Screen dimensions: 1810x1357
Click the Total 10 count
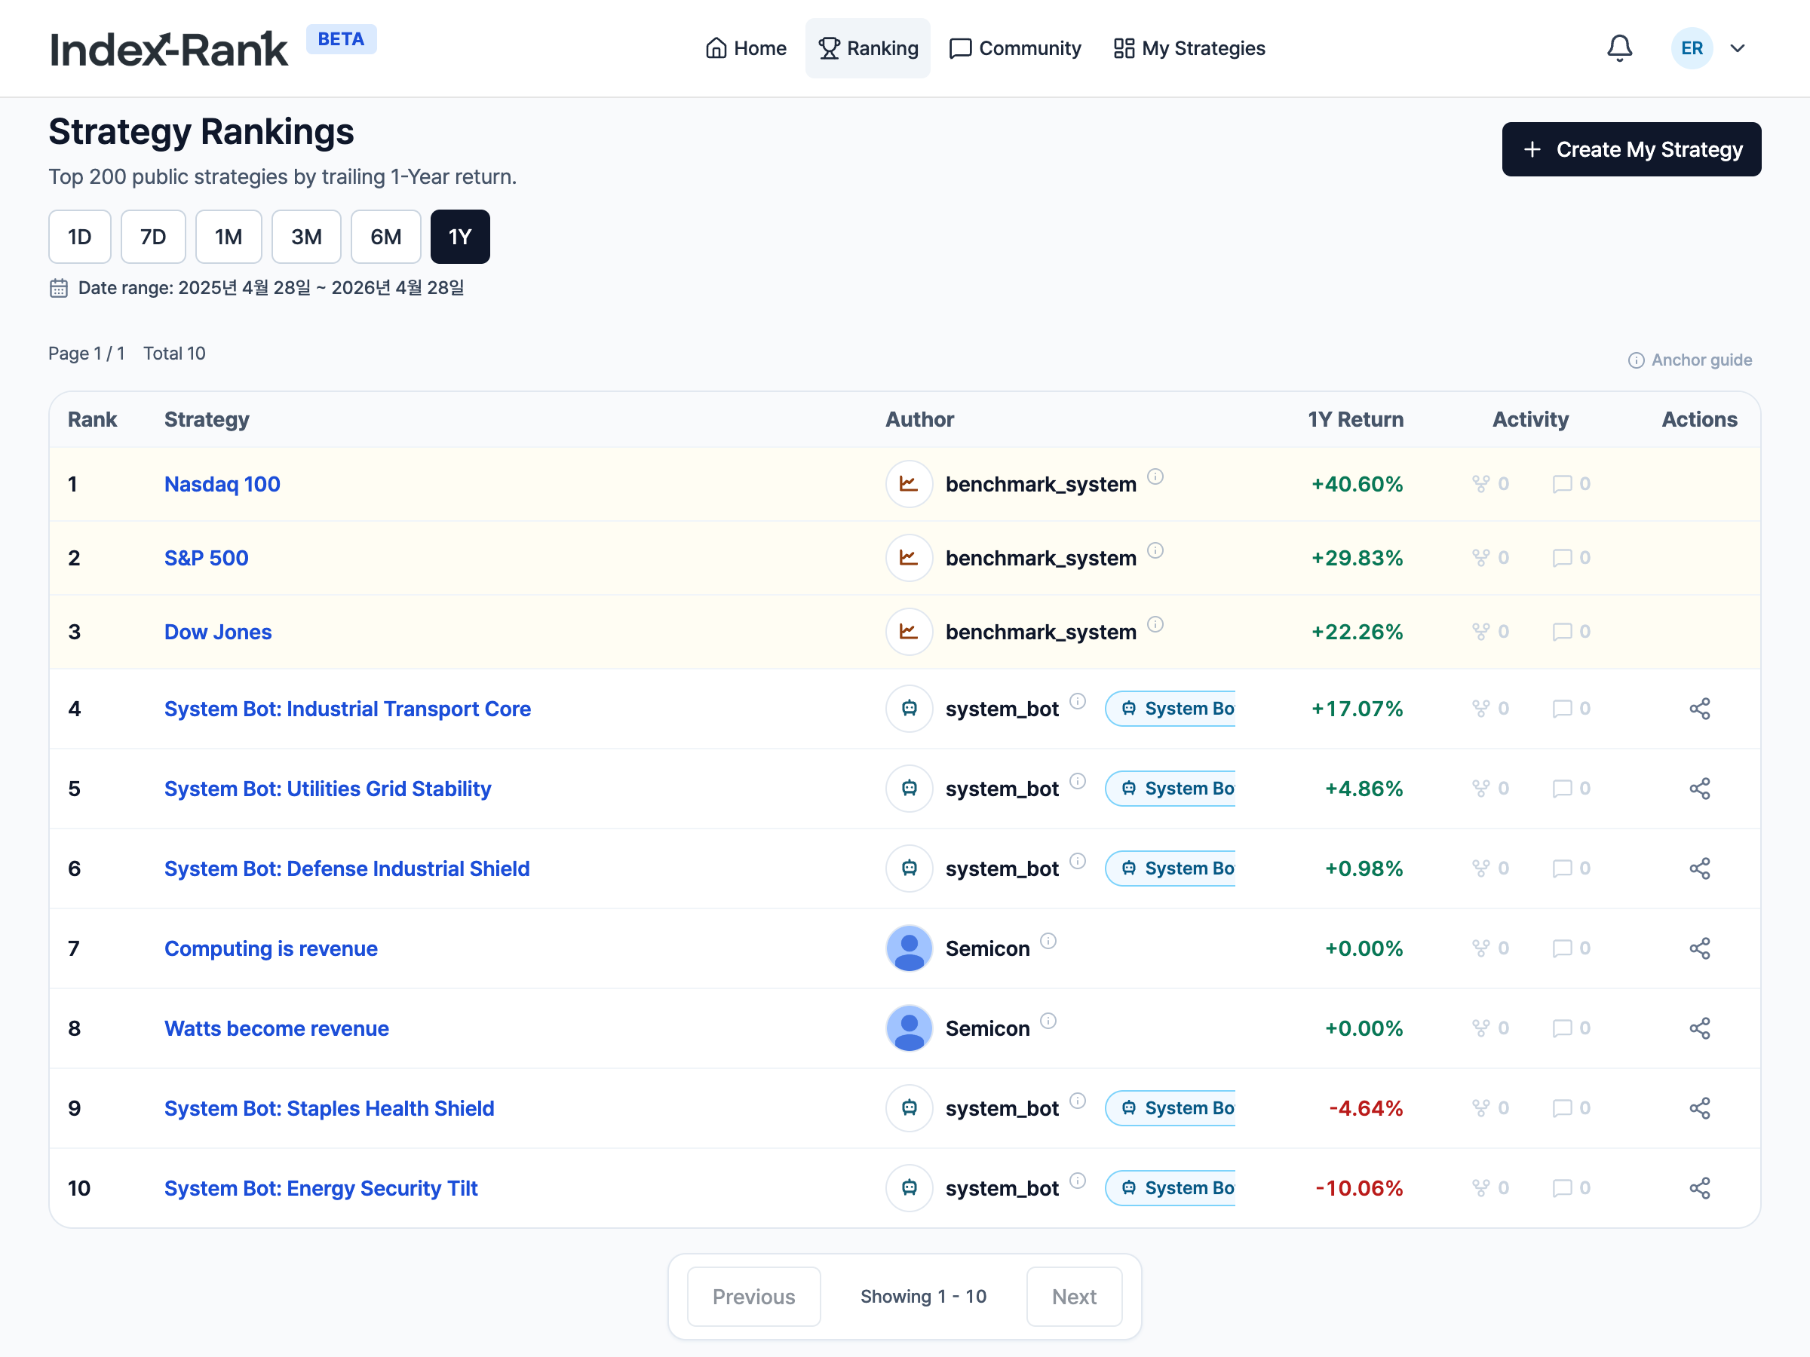(174, 354)
